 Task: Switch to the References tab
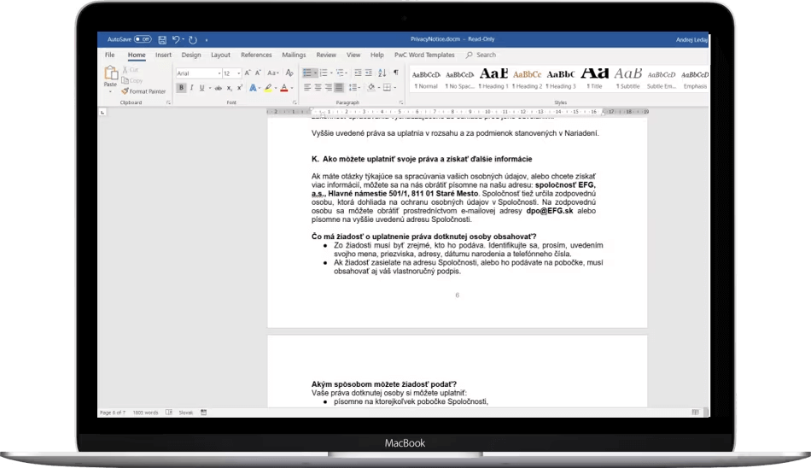(256, 55)
